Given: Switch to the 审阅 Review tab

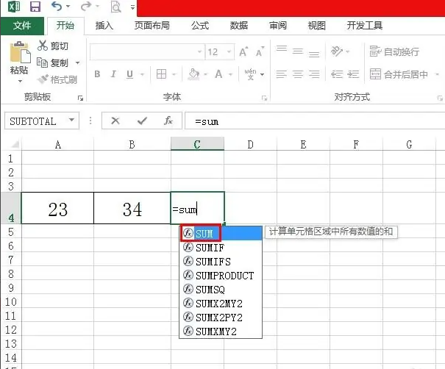Looking at the screenshot, I should point(278,26).
